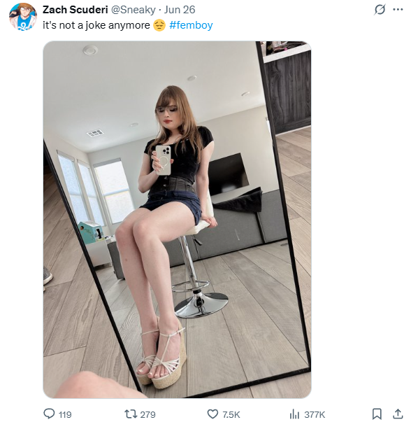
Task: Open the reply comment icon
Action: point(49,414)
